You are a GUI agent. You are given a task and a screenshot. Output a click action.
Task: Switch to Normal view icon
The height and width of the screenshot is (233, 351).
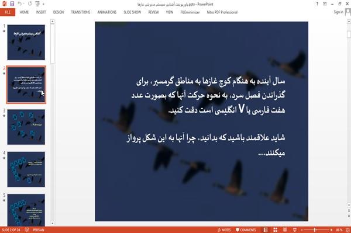point(266,230)
